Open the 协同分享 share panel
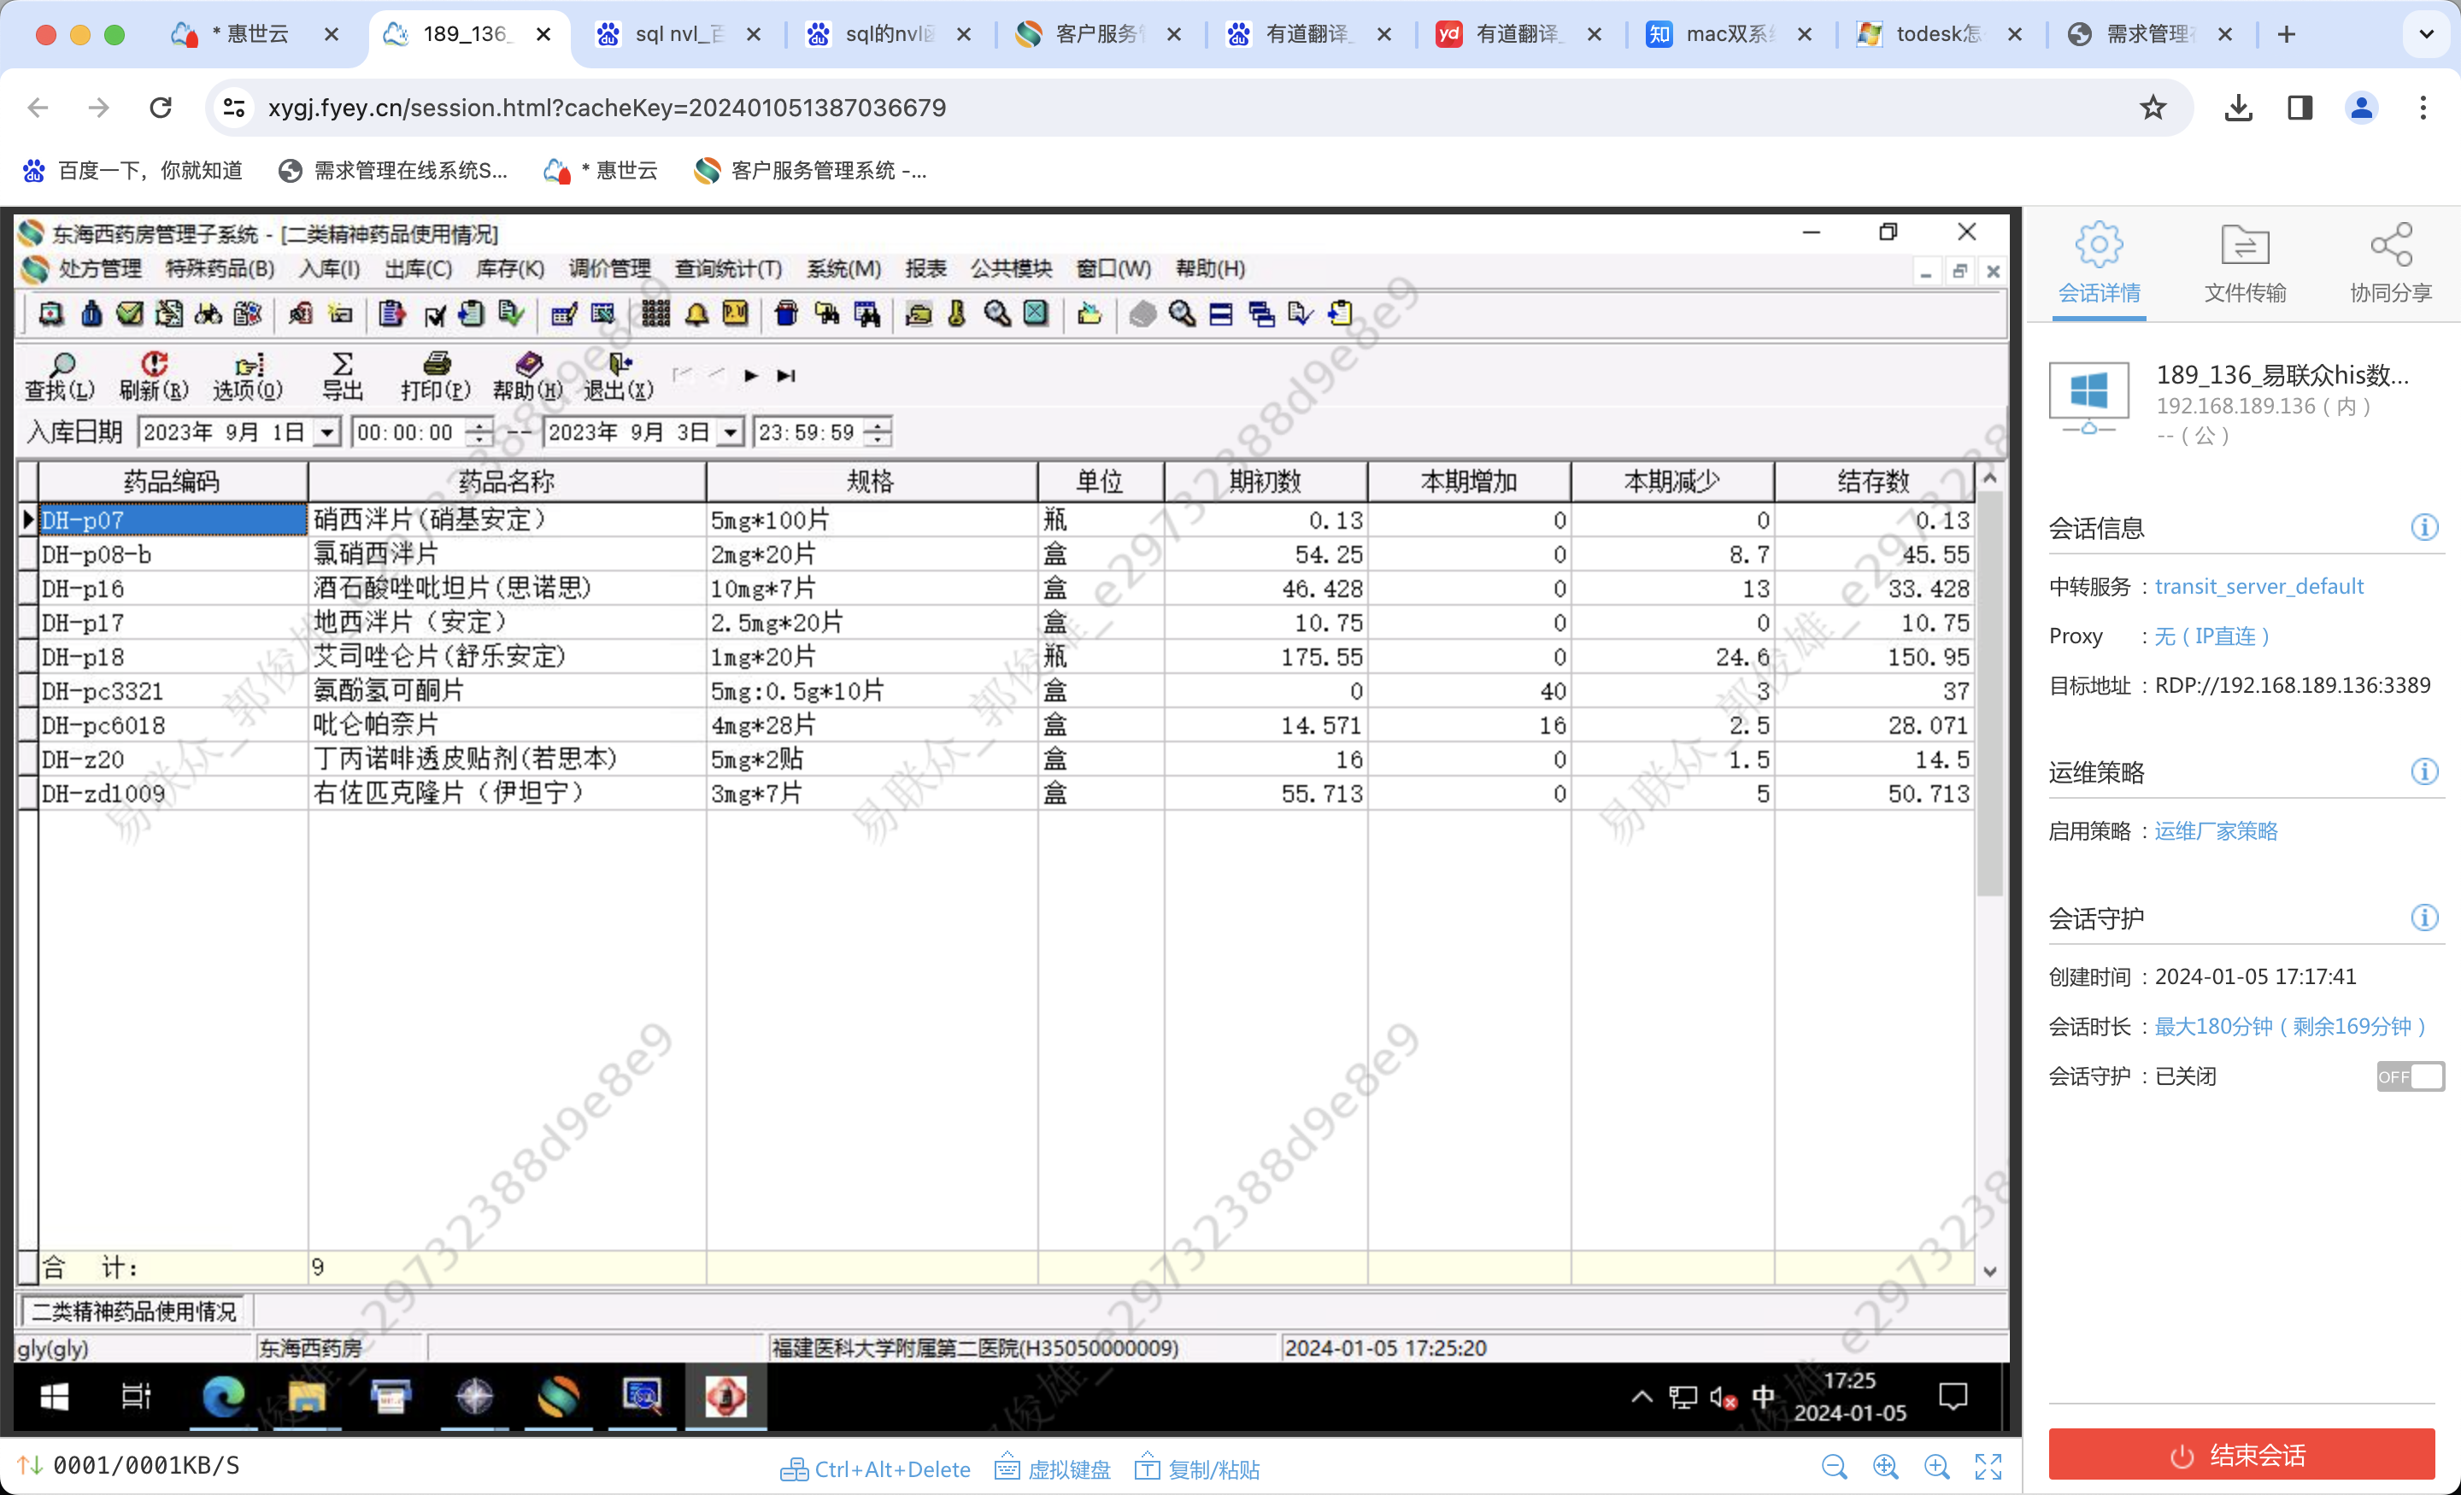Image resolution: width=2461 pixels, height=1495 pixels. point(2390,264)
